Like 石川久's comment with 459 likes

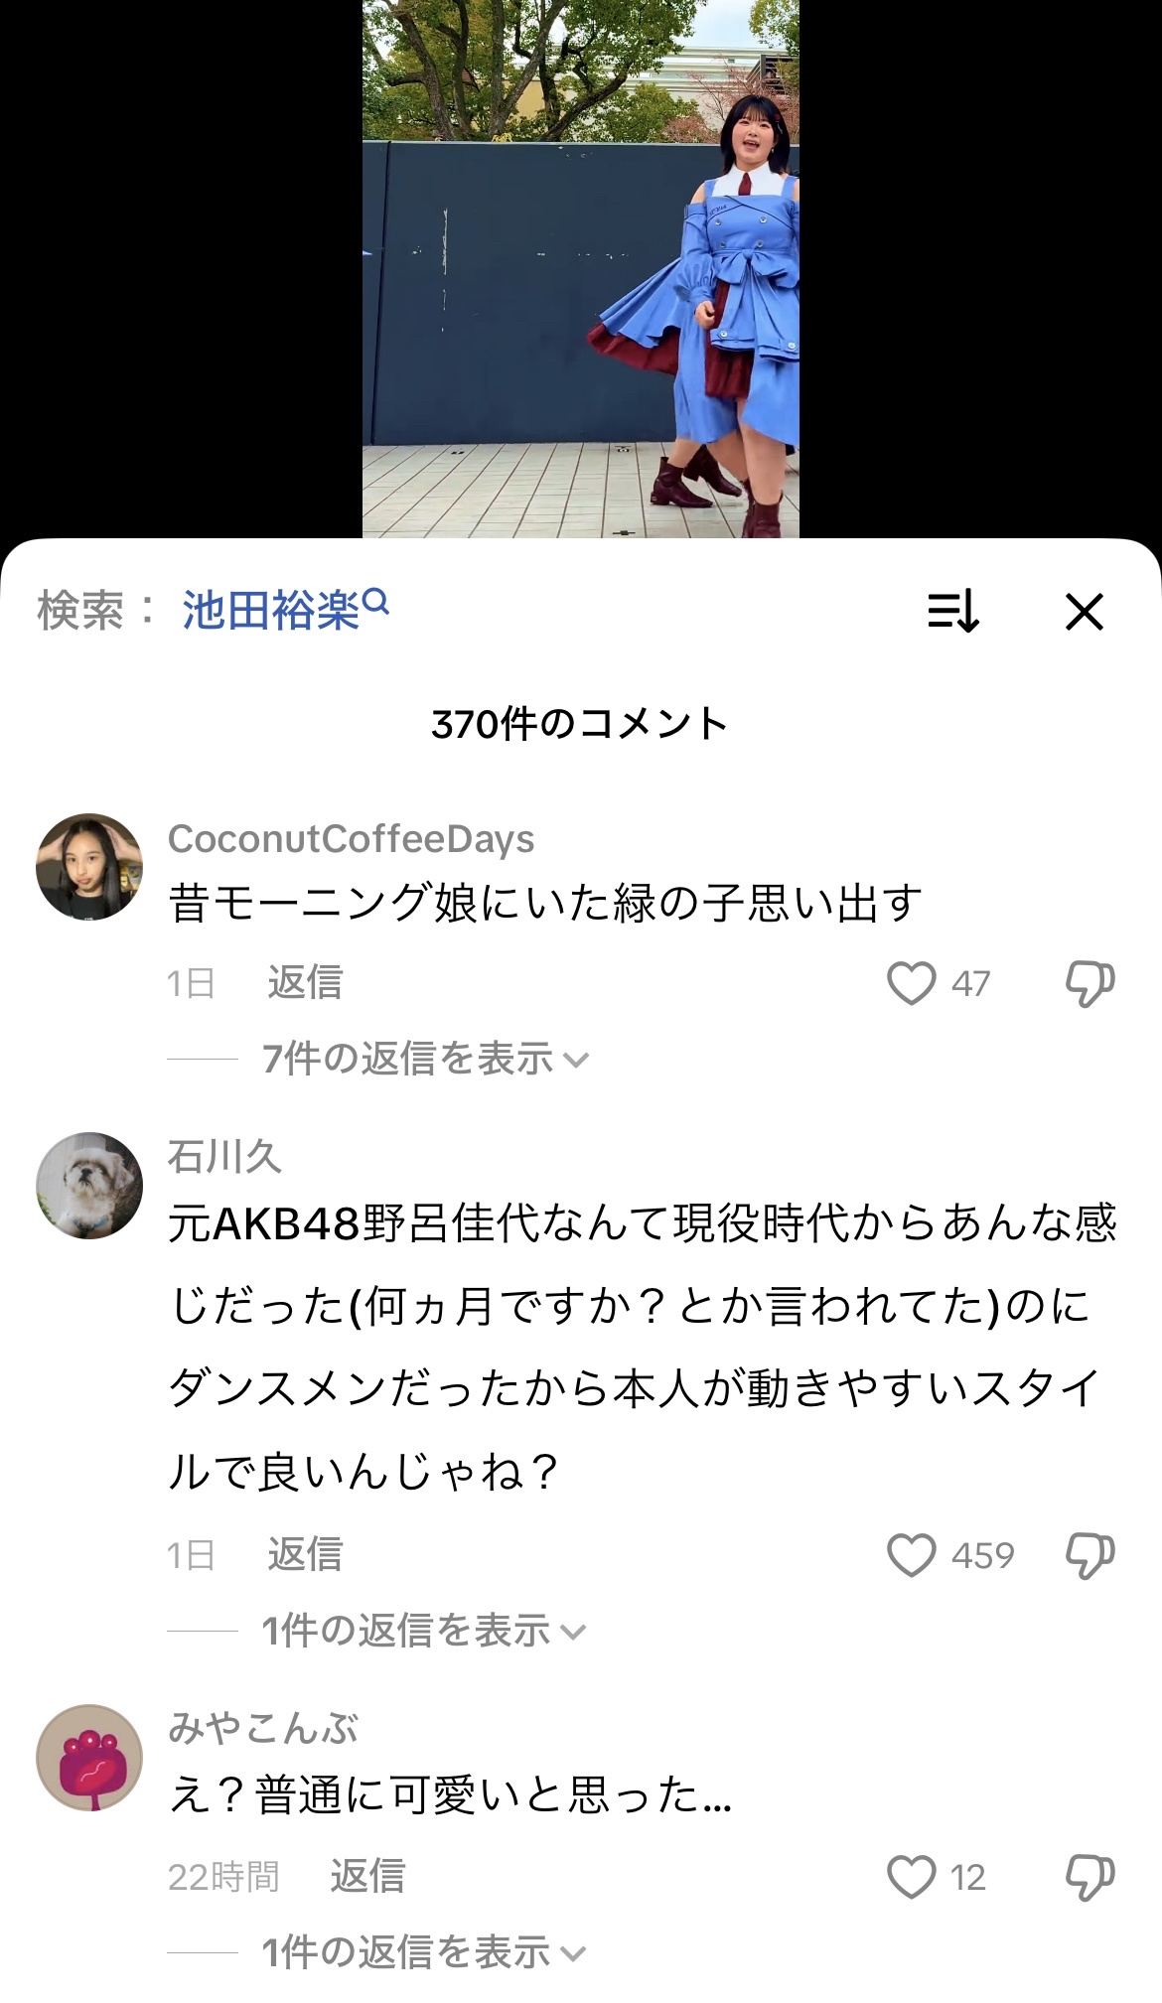click(x=911, y=1555)
